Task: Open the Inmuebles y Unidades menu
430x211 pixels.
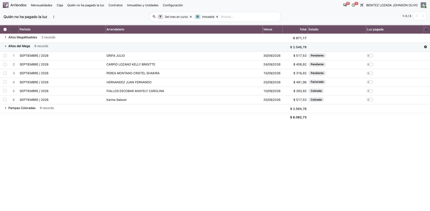Action: pos(143,5)
